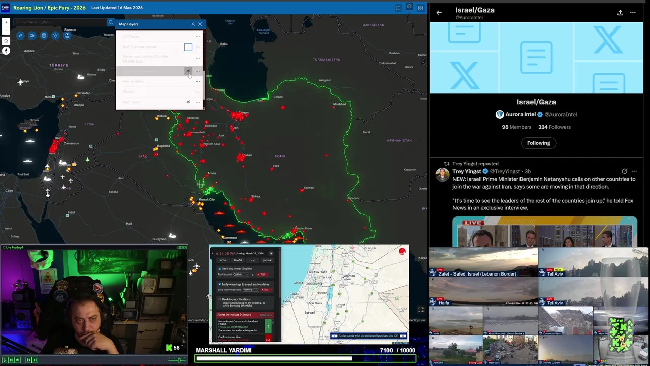The width and height of the screenshot is (650, 366).
Task: Open options for Bases used by US layer
Action: point(198,59)
